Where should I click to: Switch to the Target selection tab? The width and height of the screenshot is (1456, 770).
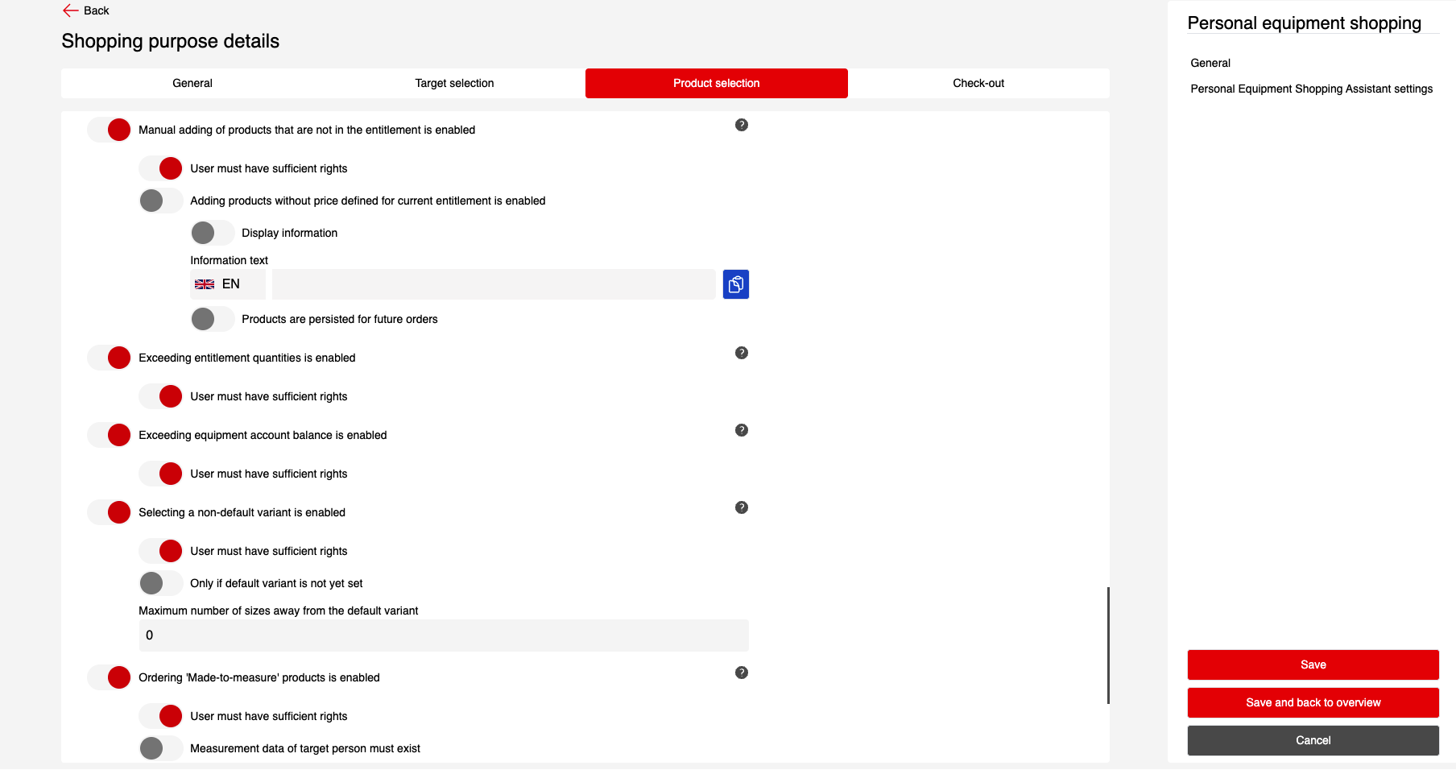(454, 83)
